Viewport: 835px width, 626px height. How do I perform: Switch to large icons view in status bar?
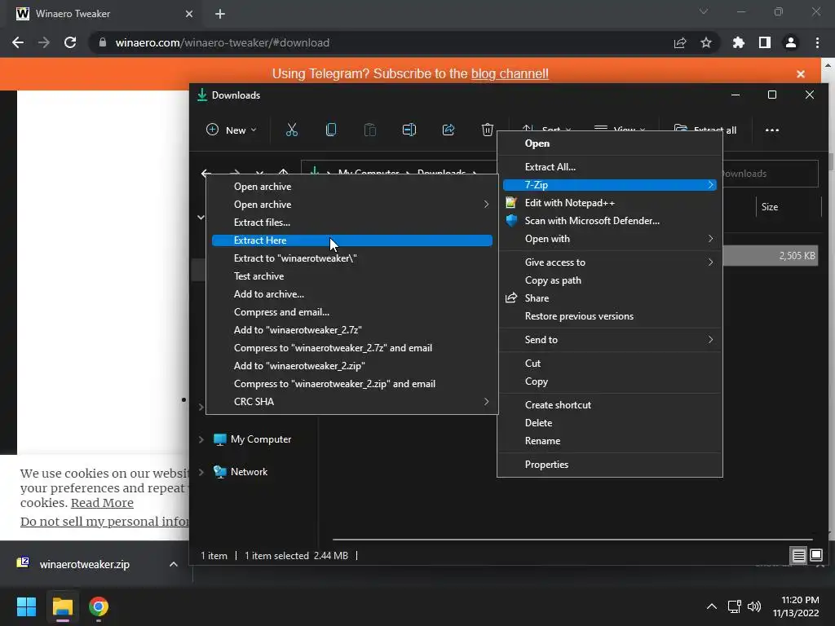coord(815,556)
